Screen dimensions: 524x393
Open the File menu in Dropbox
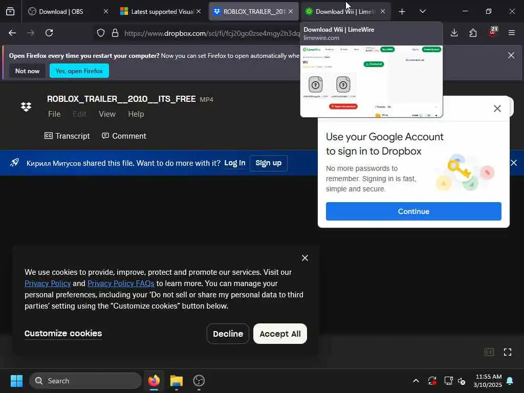(x=54, y=114)
